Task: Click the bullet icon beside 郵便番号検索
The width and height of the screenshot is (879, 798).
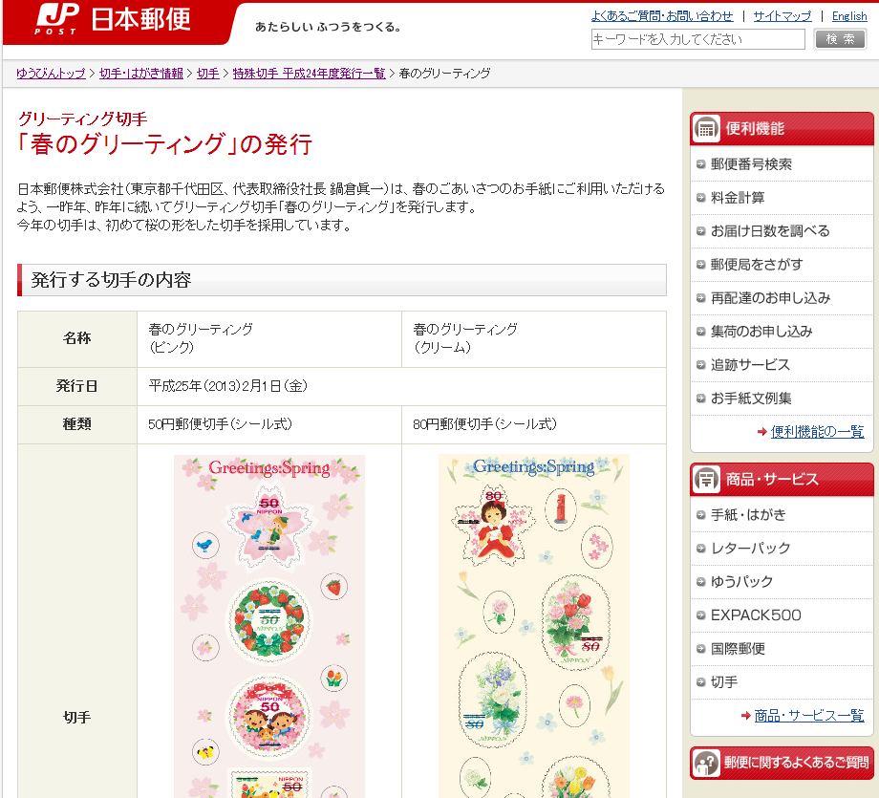Action: 700,164
